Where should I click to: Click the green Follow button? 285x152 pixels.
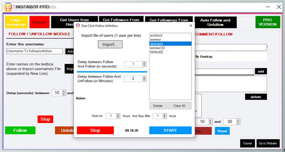point(20,130)
